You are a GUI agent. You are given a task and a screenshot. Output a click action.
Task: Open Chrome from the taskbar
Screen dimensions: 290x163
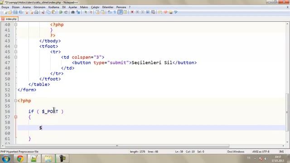20,158
